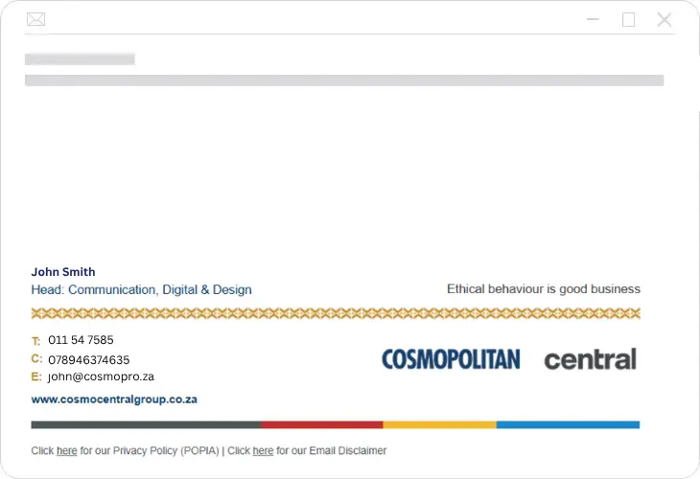Select the name John Smith
This screenshot has width=700, height=479.
tap(63, 272)
